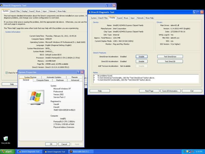Click the main driver name 'ialmrnt5.dll'

[x=175, y=25]
